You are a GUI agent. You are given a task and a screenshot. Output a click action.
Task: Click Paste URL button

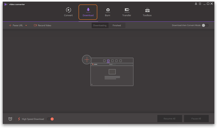point(16,25)
